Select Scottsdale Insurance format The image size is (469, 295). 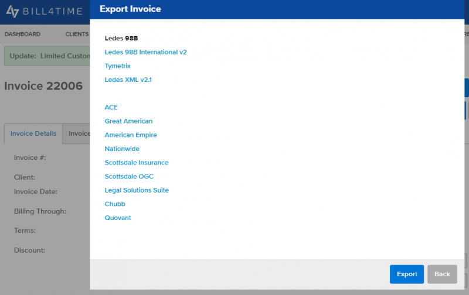[x=137, y=163]
